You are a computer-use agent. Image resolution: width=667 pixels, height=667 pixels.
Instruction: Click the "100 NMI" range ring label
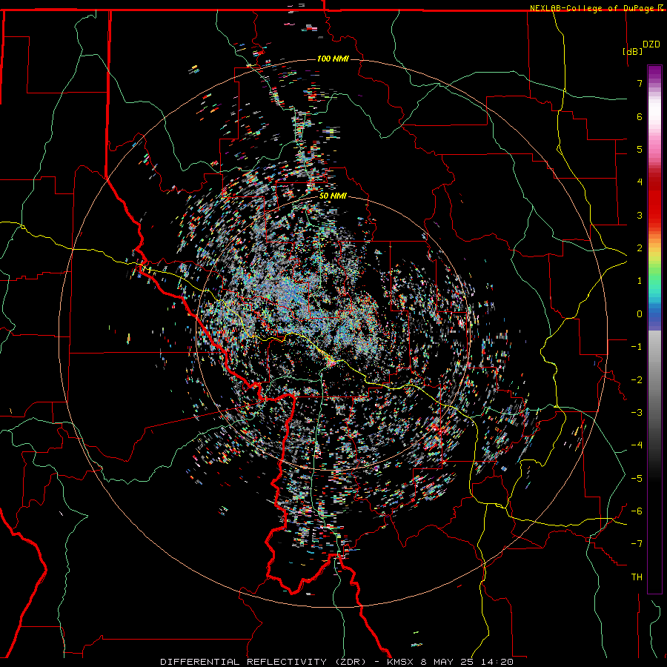(333, 59)
